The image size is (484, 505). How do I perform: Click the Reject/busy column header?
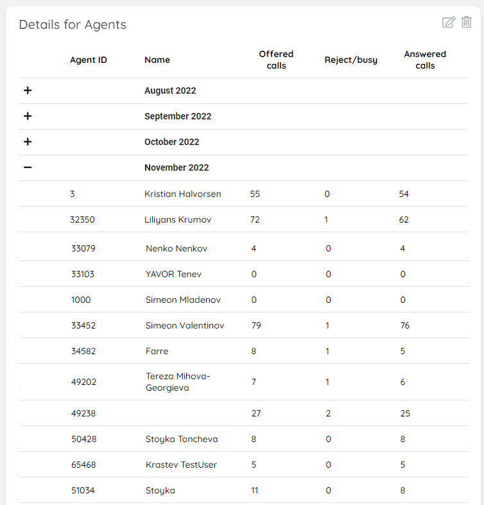[351, 60]
